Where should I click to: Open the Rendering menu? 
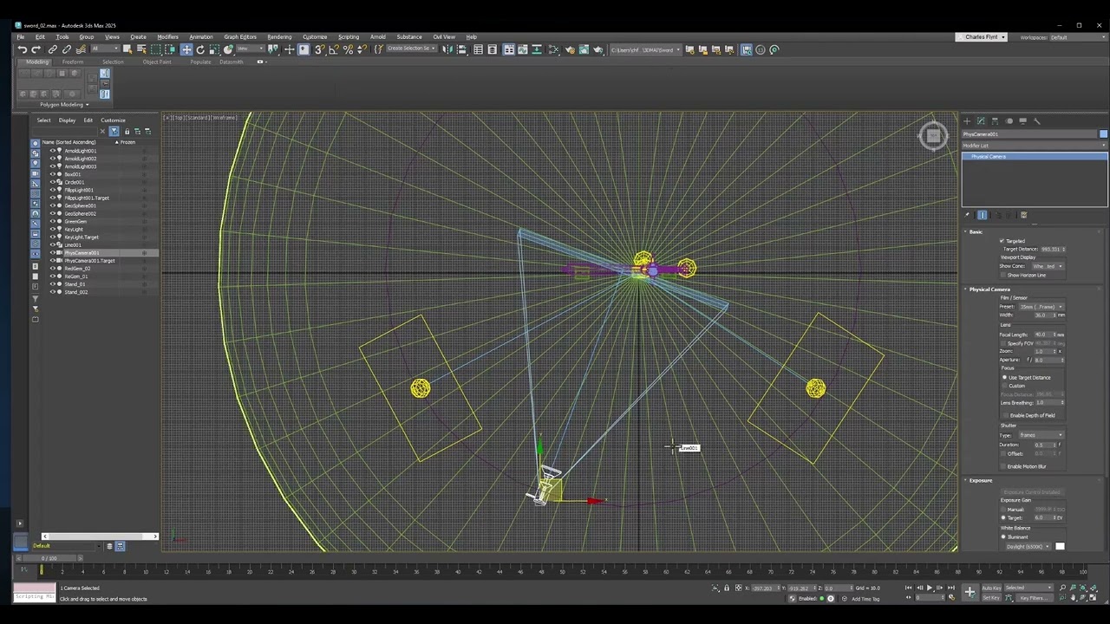coord(279,37)
